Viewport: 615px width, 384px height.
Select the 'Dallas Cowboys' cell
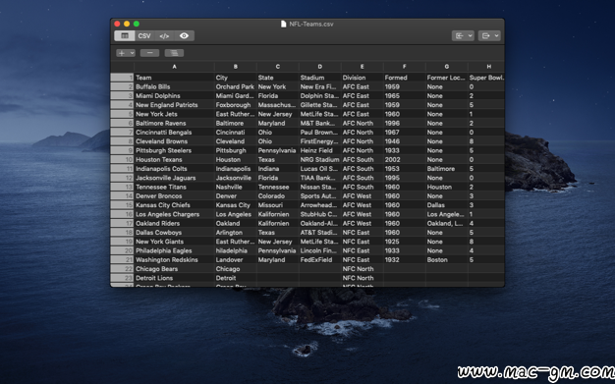tap(174, 232)
